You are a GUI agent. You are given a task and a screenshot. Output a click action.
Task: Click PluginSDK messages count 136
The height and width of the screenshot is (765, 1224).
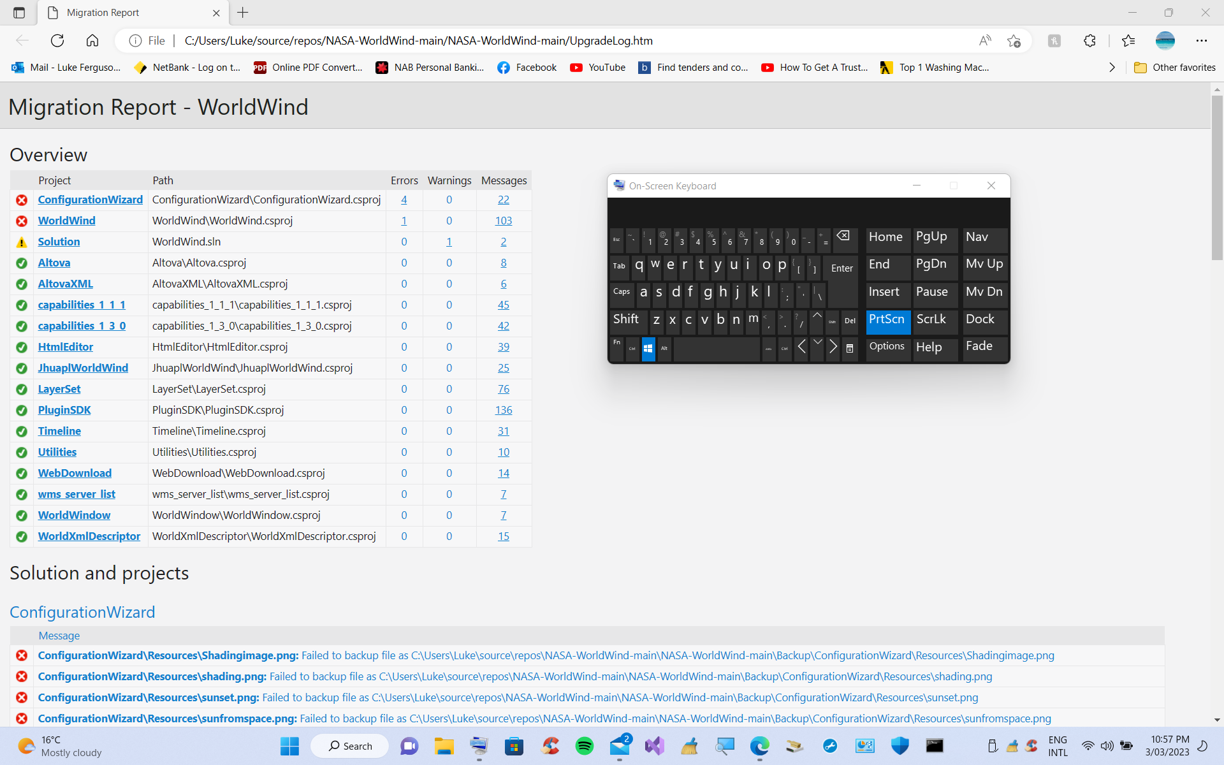coord(504,410)
